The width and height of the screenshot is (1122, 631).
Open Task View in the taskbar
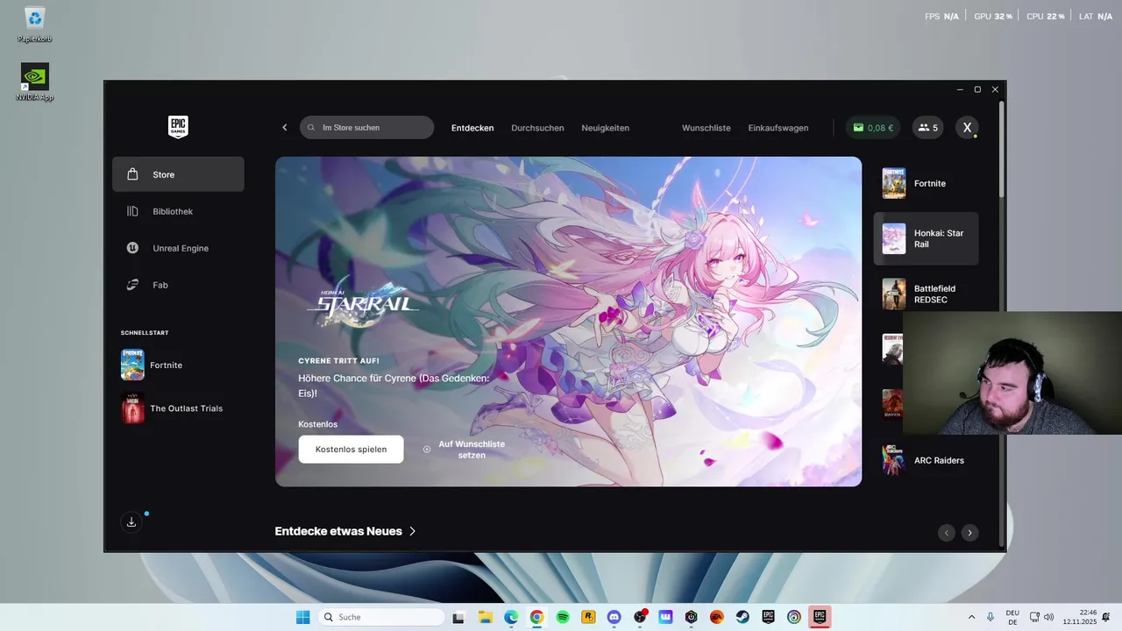pyautogui.click(x=458, y=617)
